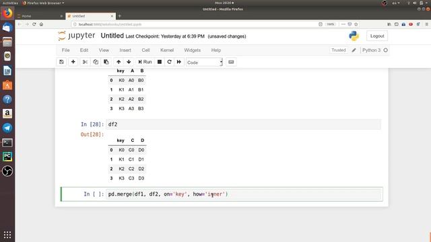Click the K0 cell in df2 output
The height and width of the screenshot is (242, 431).
coord(121,150)
